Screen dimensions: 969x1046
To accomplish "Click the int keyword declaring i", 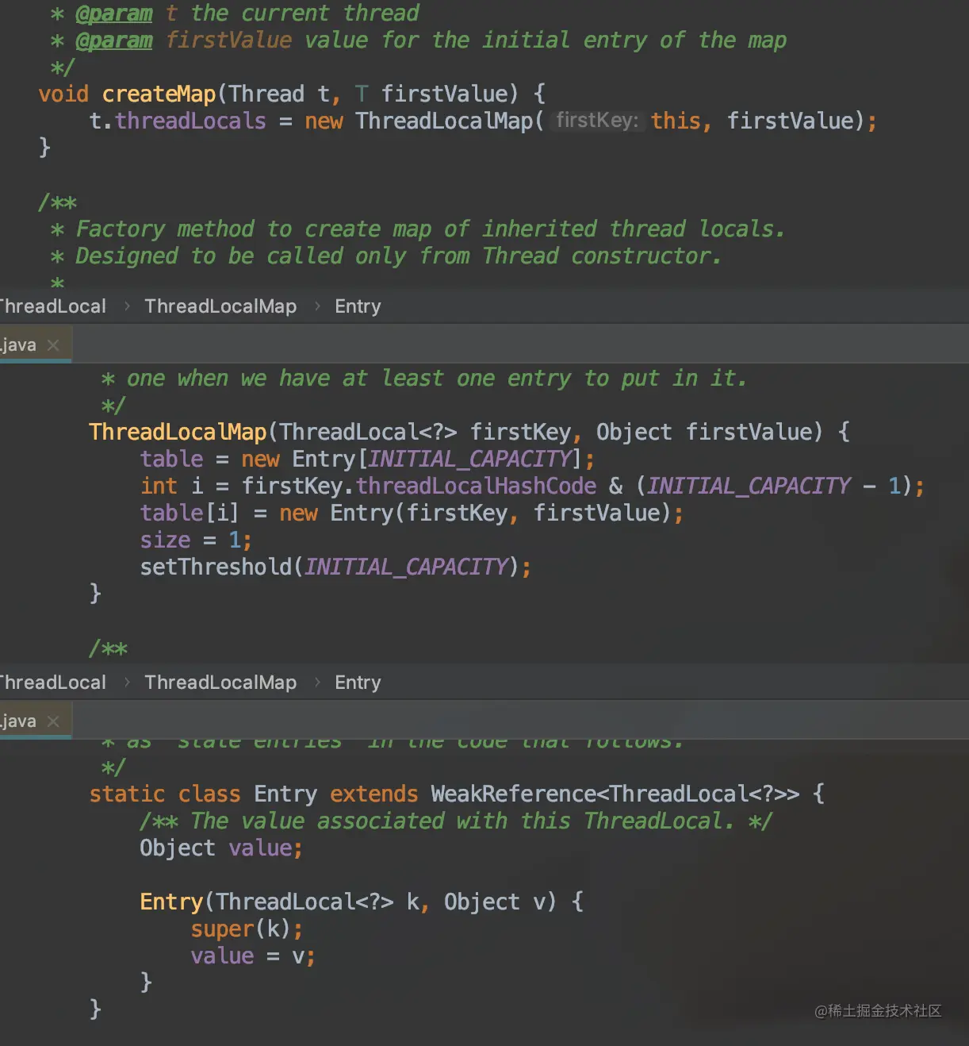I will tap(159, 486).
